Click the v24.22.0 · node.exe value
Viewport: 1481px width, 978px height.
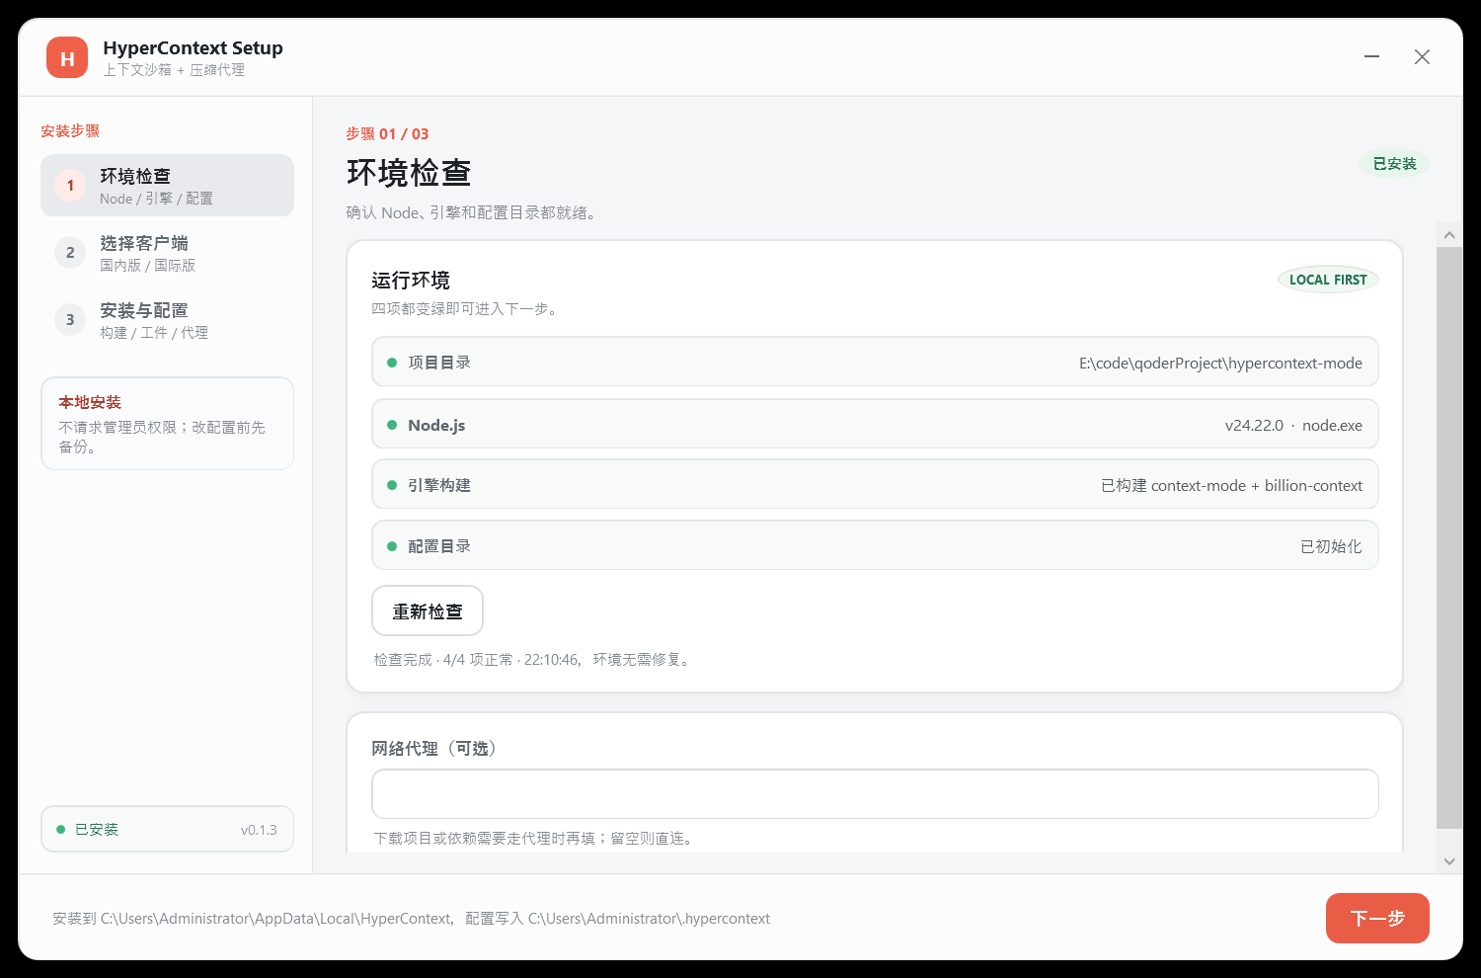[x=1293, y=426]
